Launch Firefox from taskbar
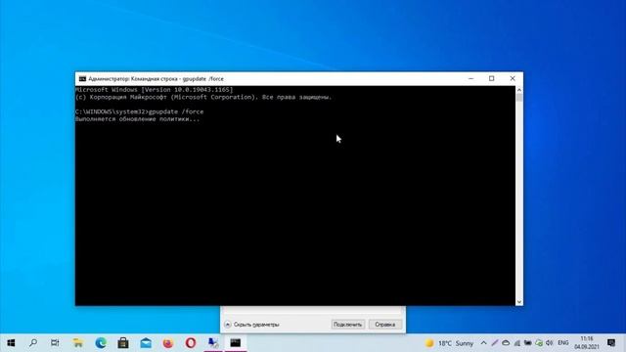Viewport: 626px width, 352px height. point(168,343)
